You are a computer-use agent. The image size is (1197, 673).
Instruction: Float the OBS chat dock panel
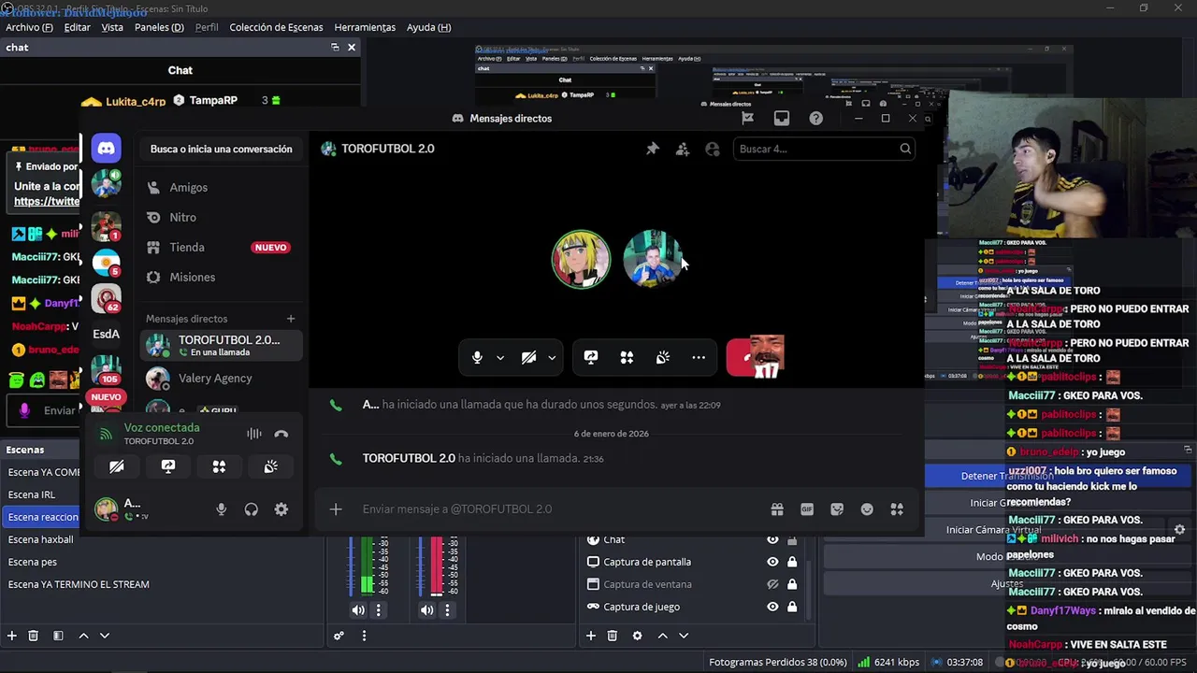pyautogui.click(x=335, y=48)
